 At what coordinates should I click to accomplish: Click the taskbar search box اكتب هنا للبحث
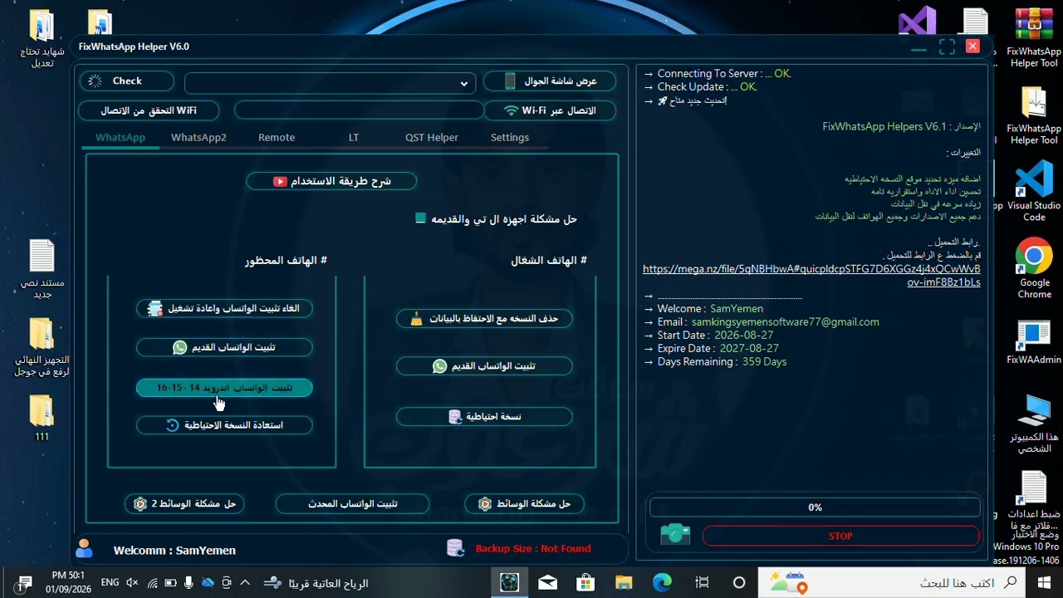point(893,583)
